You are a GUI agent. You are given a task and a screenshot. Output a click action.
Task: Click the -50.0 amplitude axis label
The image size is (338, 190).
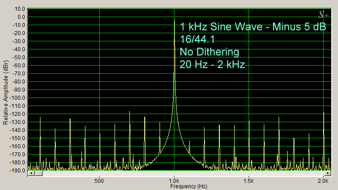tap(19, 57)
